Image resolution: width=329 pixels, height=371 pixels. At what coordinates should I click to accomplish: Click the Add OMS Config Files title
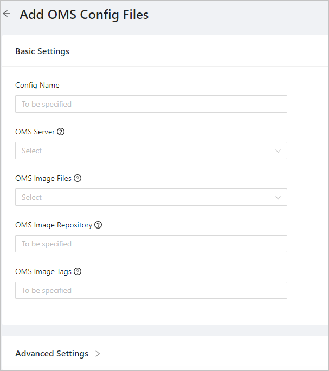pos(84,15)
